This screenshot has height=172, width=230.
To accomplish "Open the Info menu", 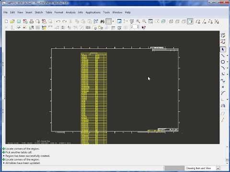I will [x=80, y=12].
